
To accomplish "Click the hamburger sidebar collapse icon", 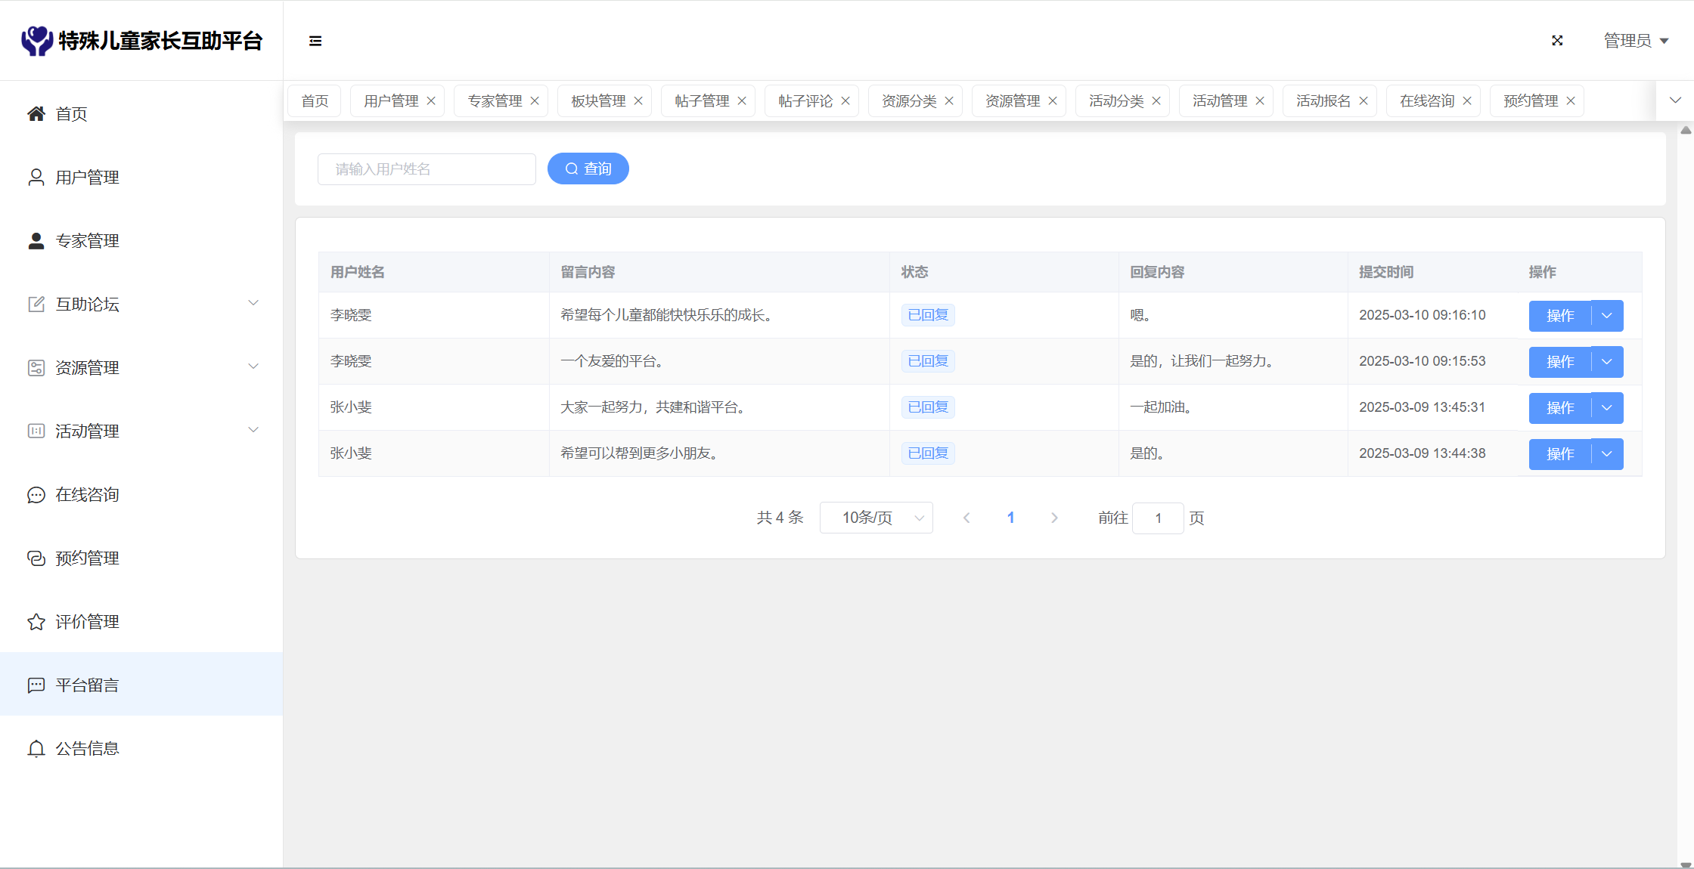I will (x=315, y=41).
